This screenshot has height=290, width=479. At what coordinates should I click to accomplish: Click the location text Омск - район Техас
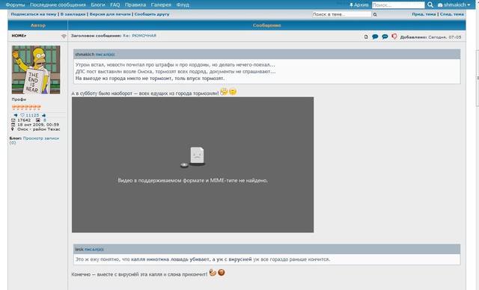pyautogui.click(x=38, y=129)
